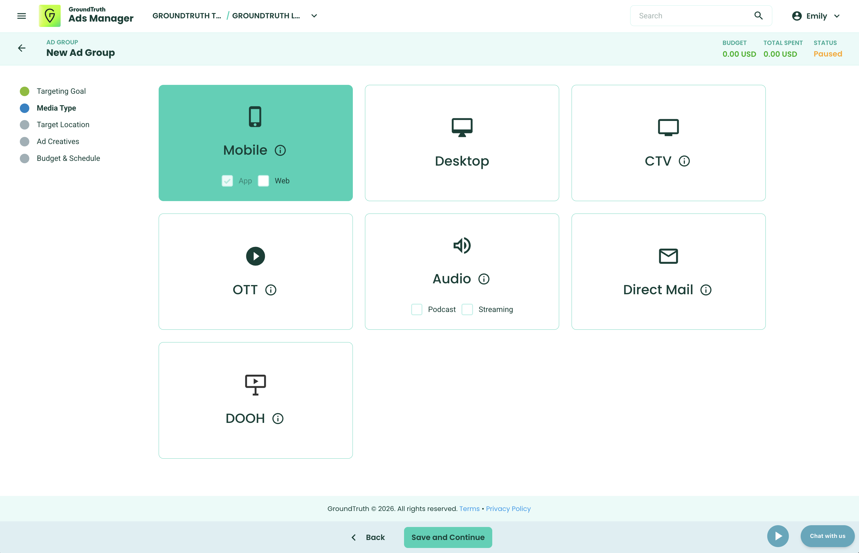Click the OTT play circle icon

[255, 256]
